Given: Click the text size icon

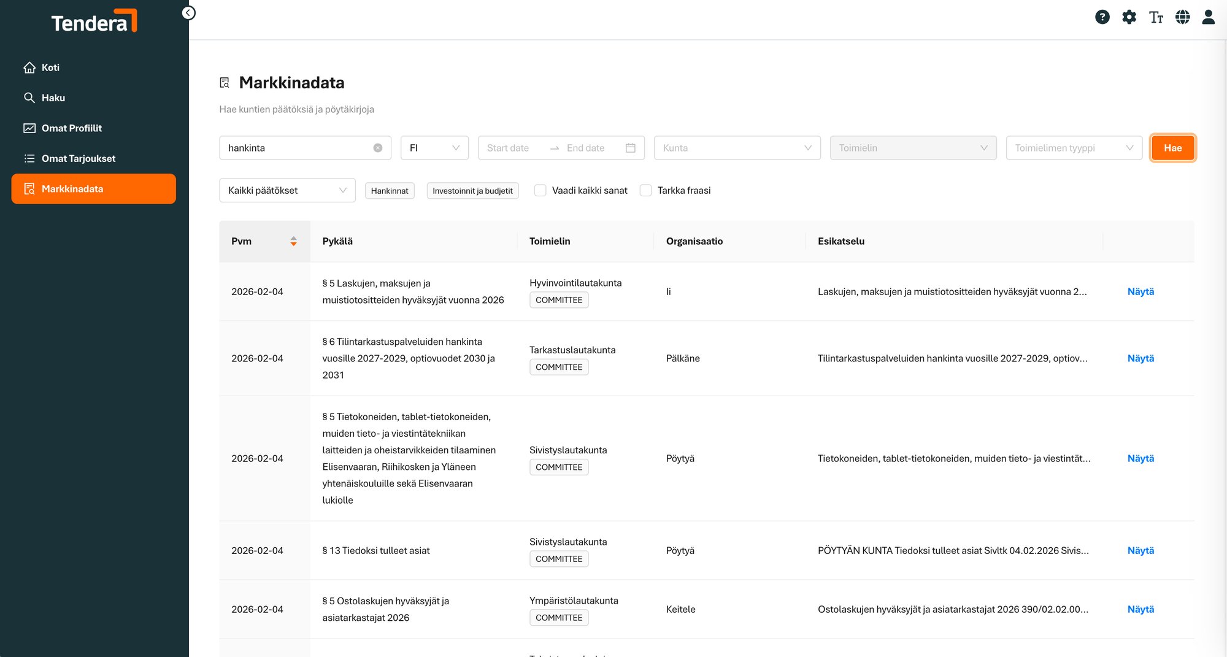Looking at the screenshot, I should point(1156,17).
